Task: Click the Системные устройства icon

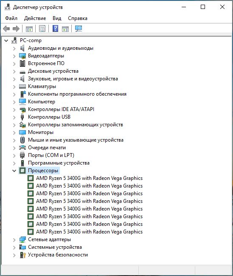Action: click(x=22, y=247)
